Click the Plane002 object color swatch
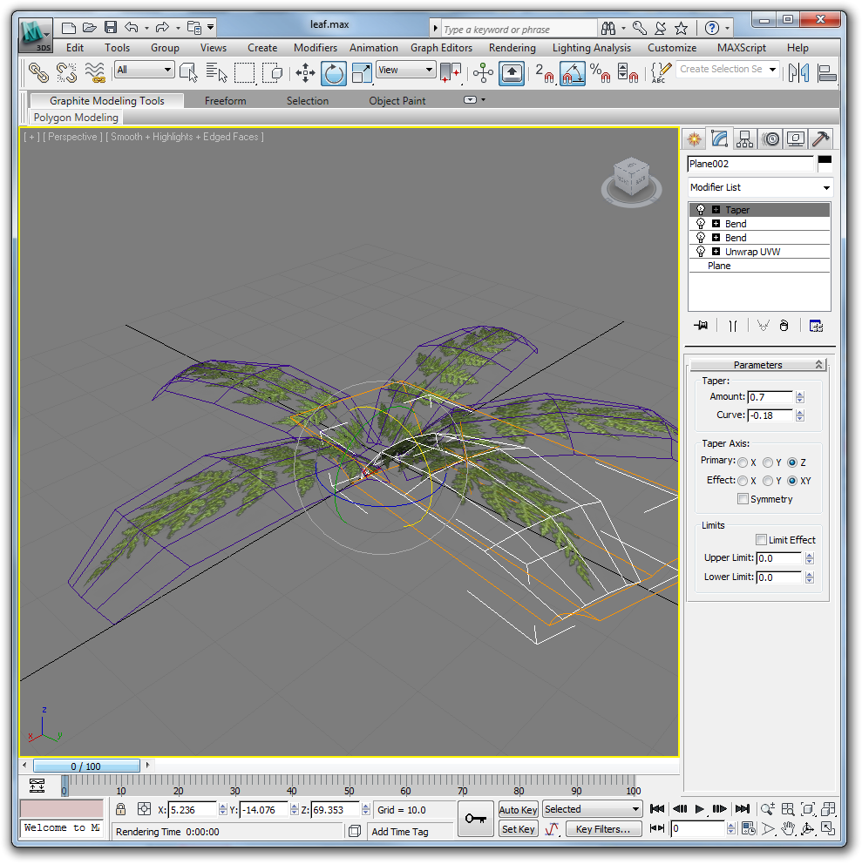862x864 pixels. click(824, 163)
